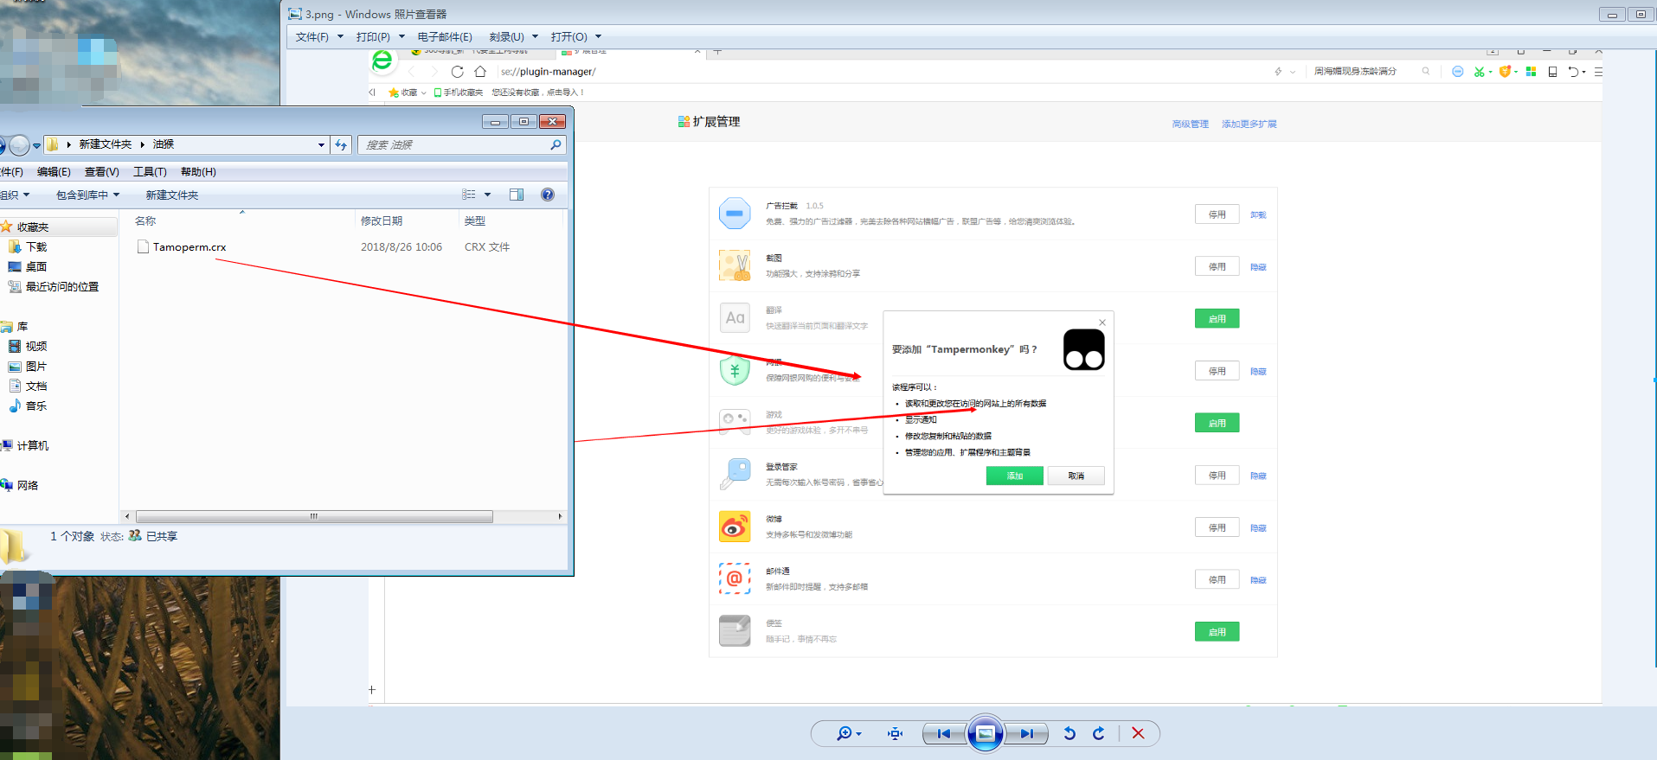Click 停用 for 微博 extension
The image size is (1657, 760).
click(1217, 527)
